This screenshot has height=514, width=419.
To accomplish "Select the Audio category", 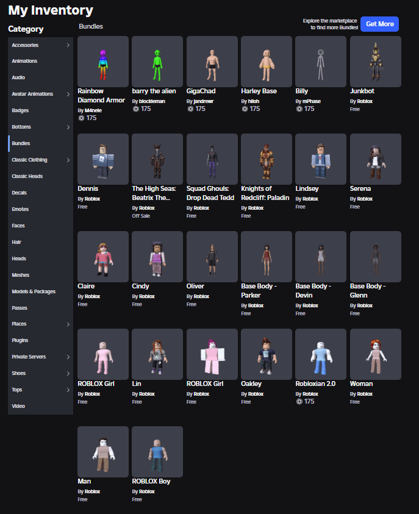I will coord(41,77).
